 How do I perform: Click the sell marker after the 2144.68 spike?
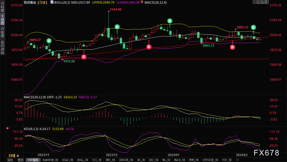coord(117,27)
